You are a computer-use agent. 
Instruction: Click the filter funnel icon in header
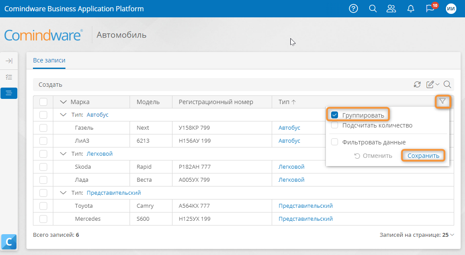442,101
